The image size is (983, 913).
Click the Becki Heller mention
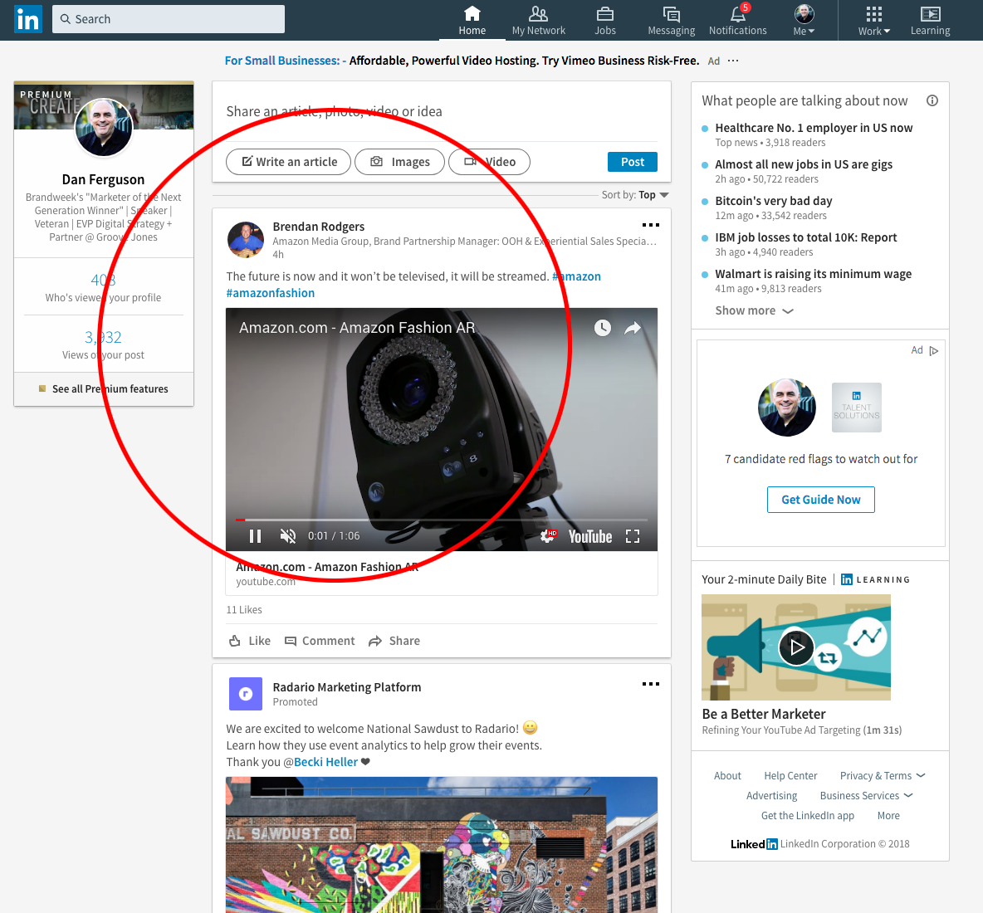pos(325,762)
